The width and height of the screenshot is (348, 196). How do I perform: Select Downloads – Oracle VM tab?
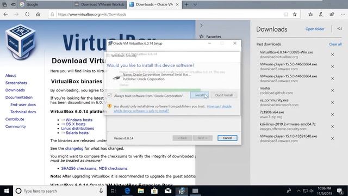coord(154,4)
